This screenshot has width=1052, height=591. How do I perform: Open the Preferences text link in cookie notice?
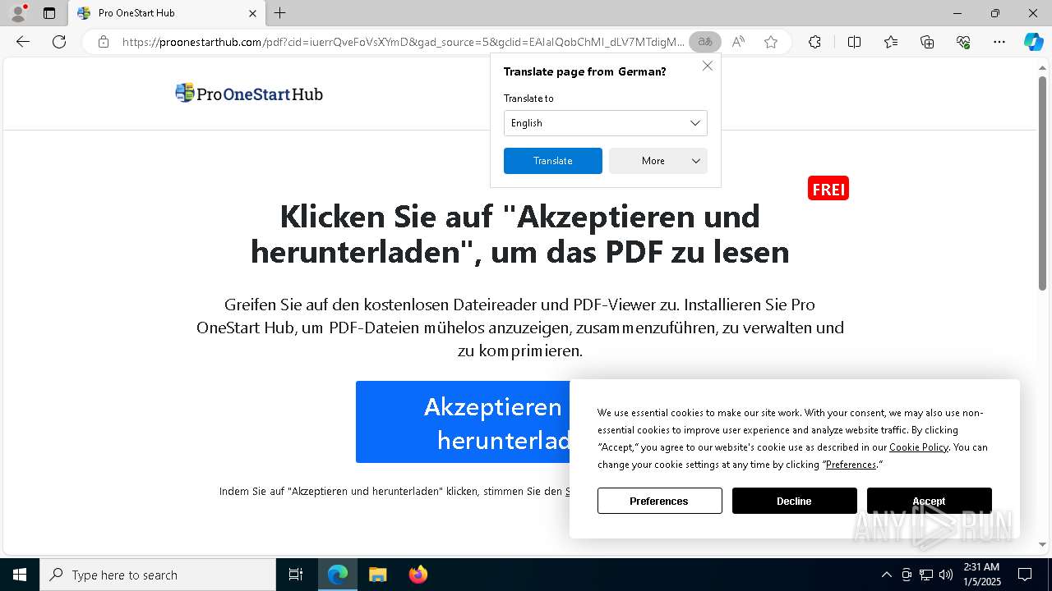[851, 465]
